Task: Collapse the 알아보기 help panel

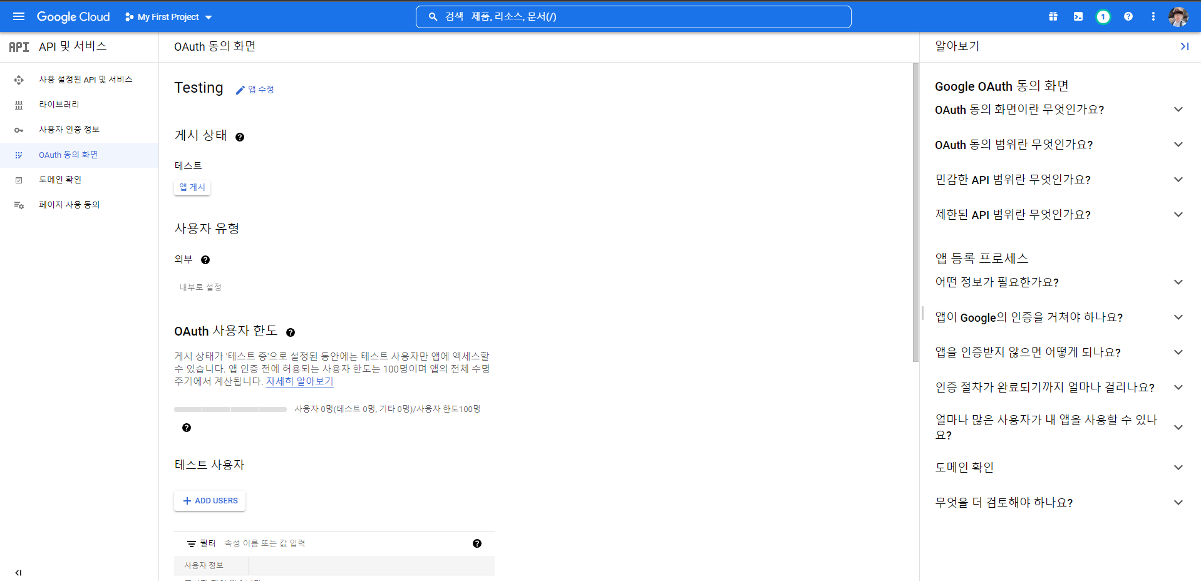Action: (1184, 46)
